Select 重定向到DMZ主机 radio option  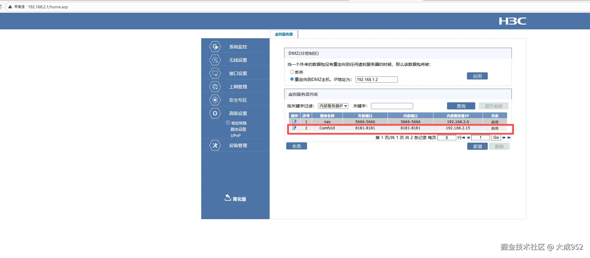point(292,79)
